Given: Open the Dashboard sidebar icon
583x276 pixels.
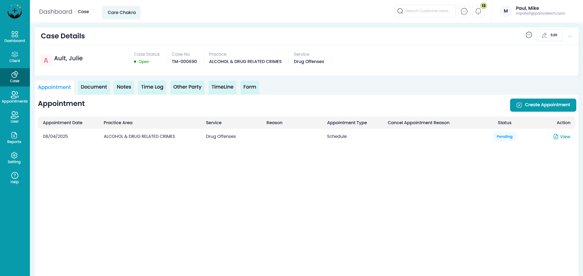Looking at the screenshot, I should (15, 37).
